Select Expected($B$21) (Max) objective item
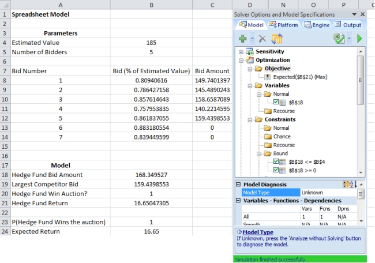Viewport: 375px width, 263px height. (x=300, y=77)
